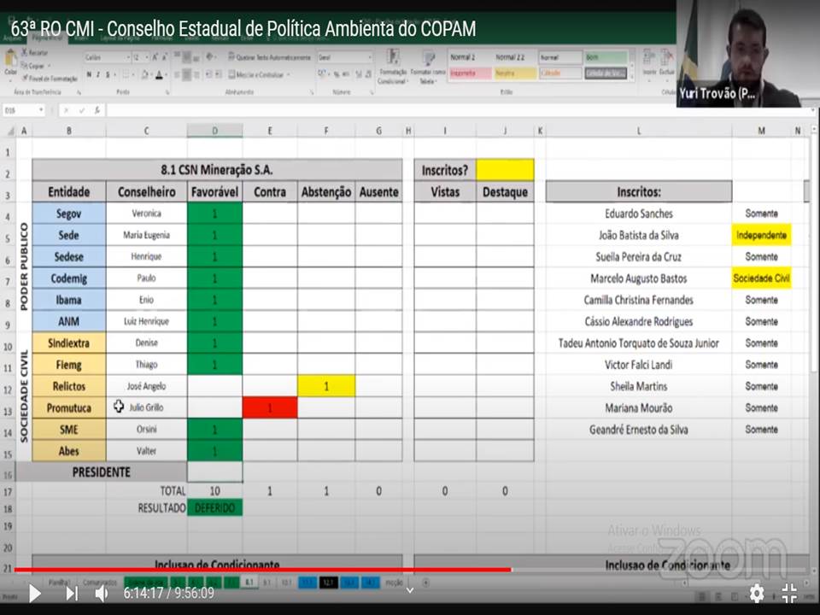Select the moção sheet tab

[x=395, y=583]
